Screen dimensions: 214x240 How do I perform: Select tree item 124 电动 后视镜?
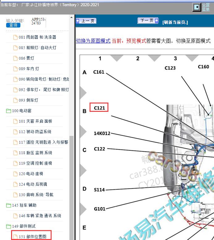pyautogui.click(x=33, y=184)
